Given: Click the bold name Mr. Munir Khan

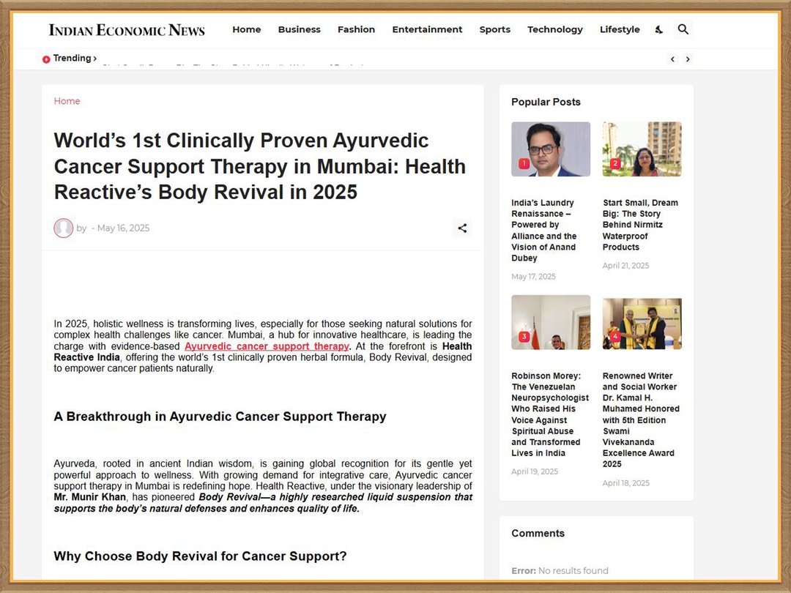Looking at the screenshot, I should [x=90, y=497].
